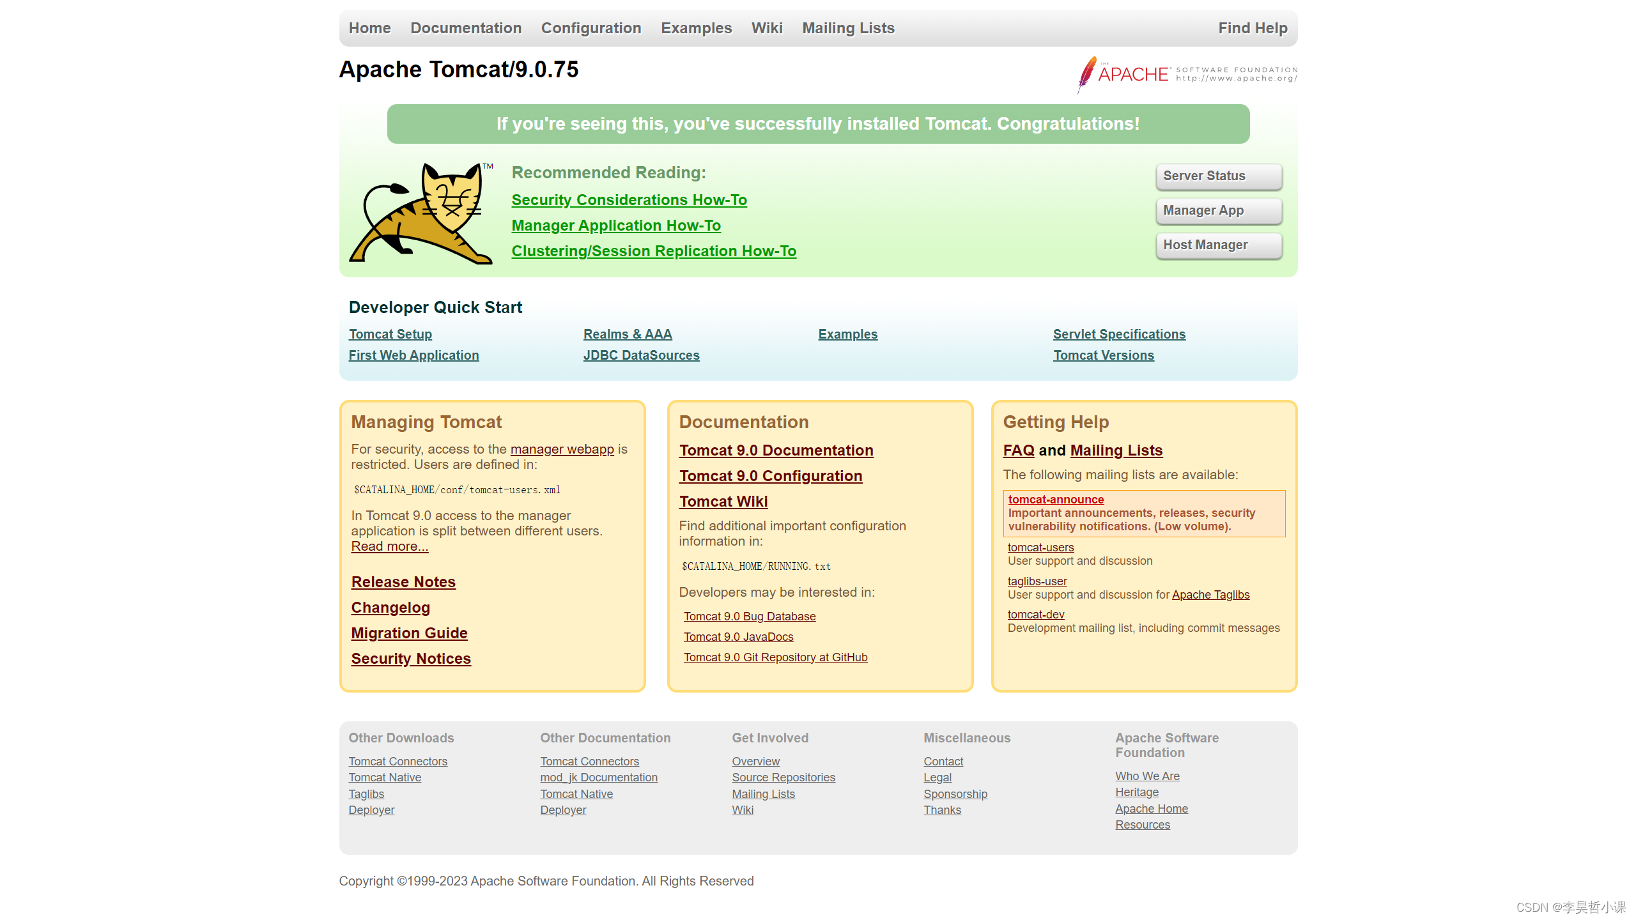
Task: View Servlet Specifications link
Action: pyautogui.click(x=1119, y=334)
